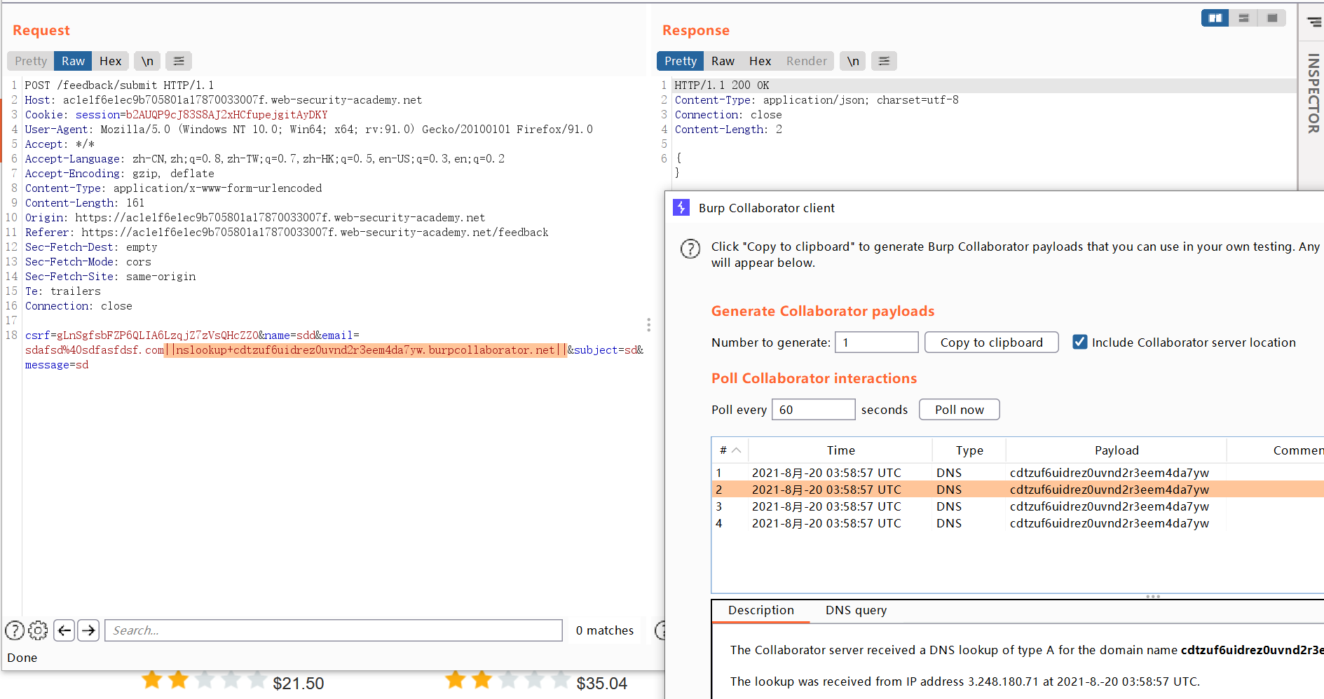Toggle Include Collaborator server location checkbox
The image size is (1324, 699).
click(x=1080, y=342)
